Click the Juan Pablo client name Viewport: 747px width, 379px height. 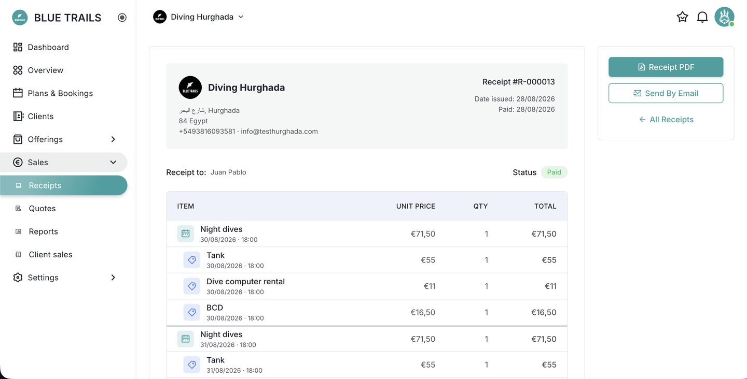click(x=228, y=172)
